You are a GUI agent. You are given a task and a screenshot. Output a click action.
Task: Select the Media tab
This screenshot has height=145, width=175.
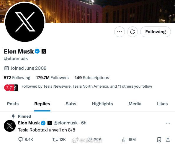pyautogui.click(x=135, y=104)
